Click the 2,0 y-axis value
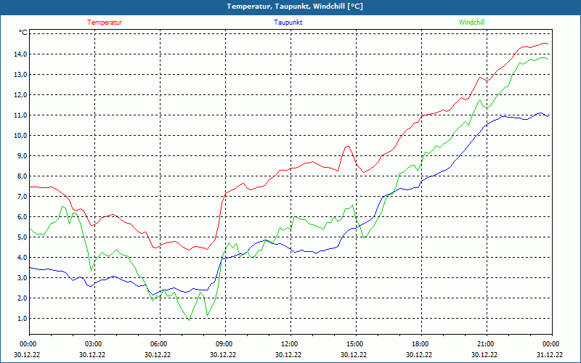 coord(23,298)
